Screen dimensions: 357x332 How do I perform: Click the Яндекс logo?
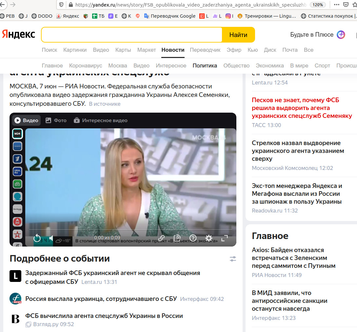click(x=19, y=34)
